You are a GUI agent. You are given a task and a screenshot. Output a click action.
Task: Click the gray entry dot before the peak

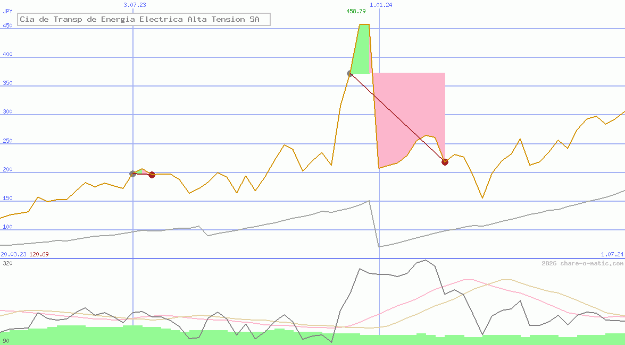coord(350,73)
